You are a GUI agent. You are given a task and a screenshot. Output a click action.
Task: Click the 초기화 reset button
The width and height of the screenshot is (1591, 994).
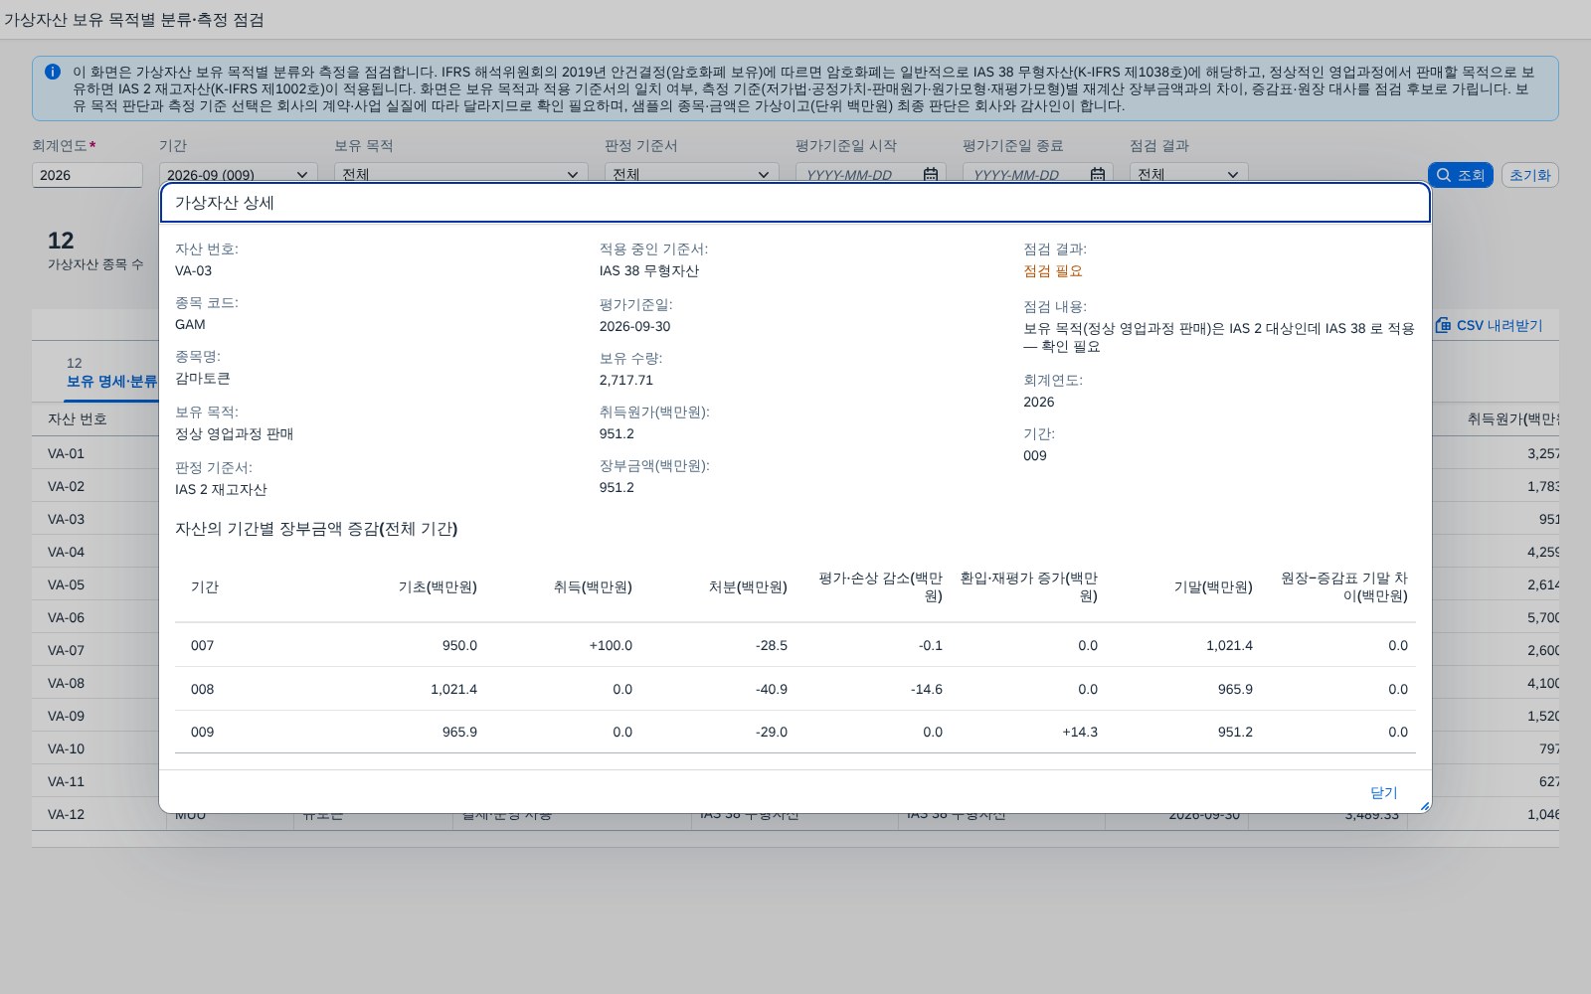click(x=1529, y=175)
